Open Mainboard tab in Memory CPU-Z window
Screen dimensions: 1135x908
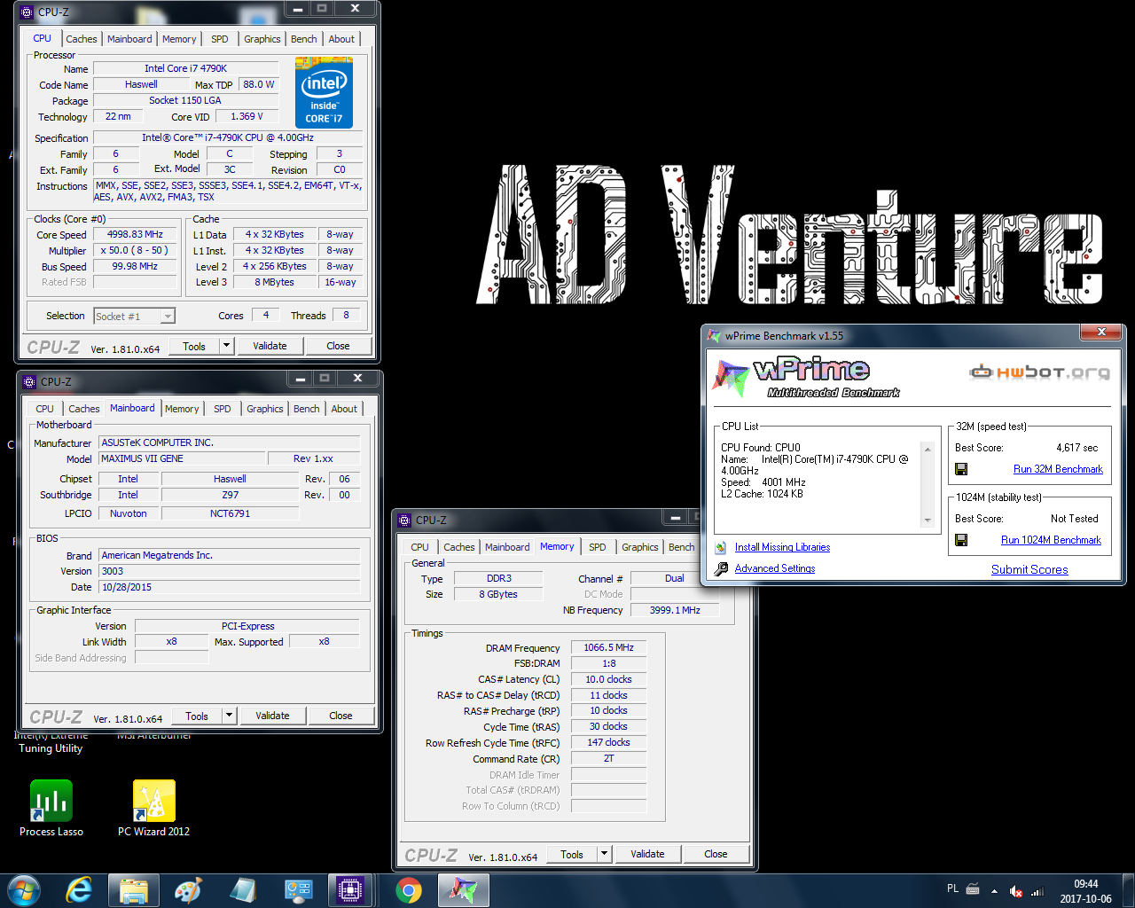click(x=507, y=547)
